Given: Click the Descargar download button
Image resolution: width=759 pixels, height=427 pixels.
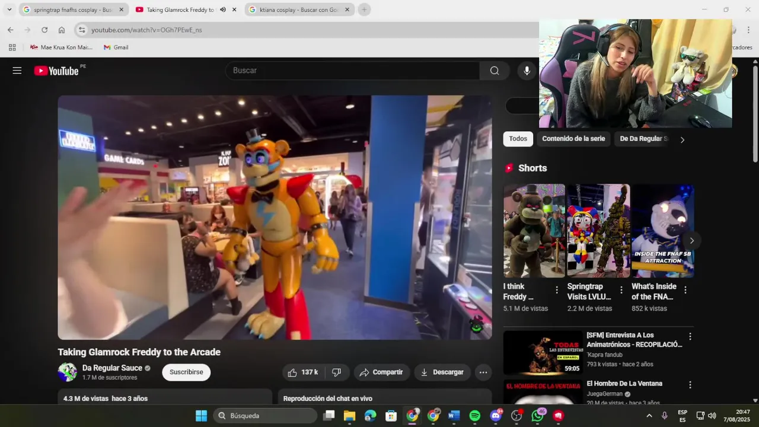Looking at the screenshot, I should [442, 372].
